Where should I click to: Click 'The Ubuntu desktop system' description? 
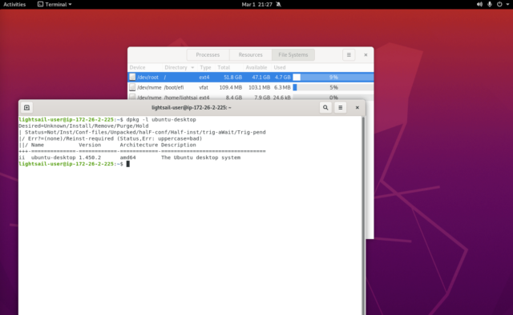click(x=200, y=157)
